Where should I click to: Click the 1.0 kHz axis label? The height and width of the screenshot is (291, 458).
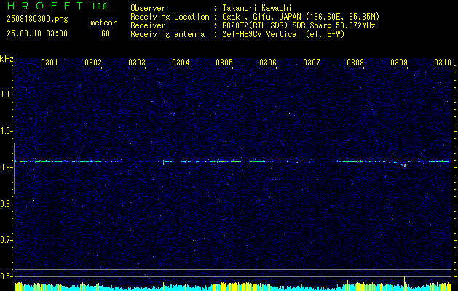7,131
